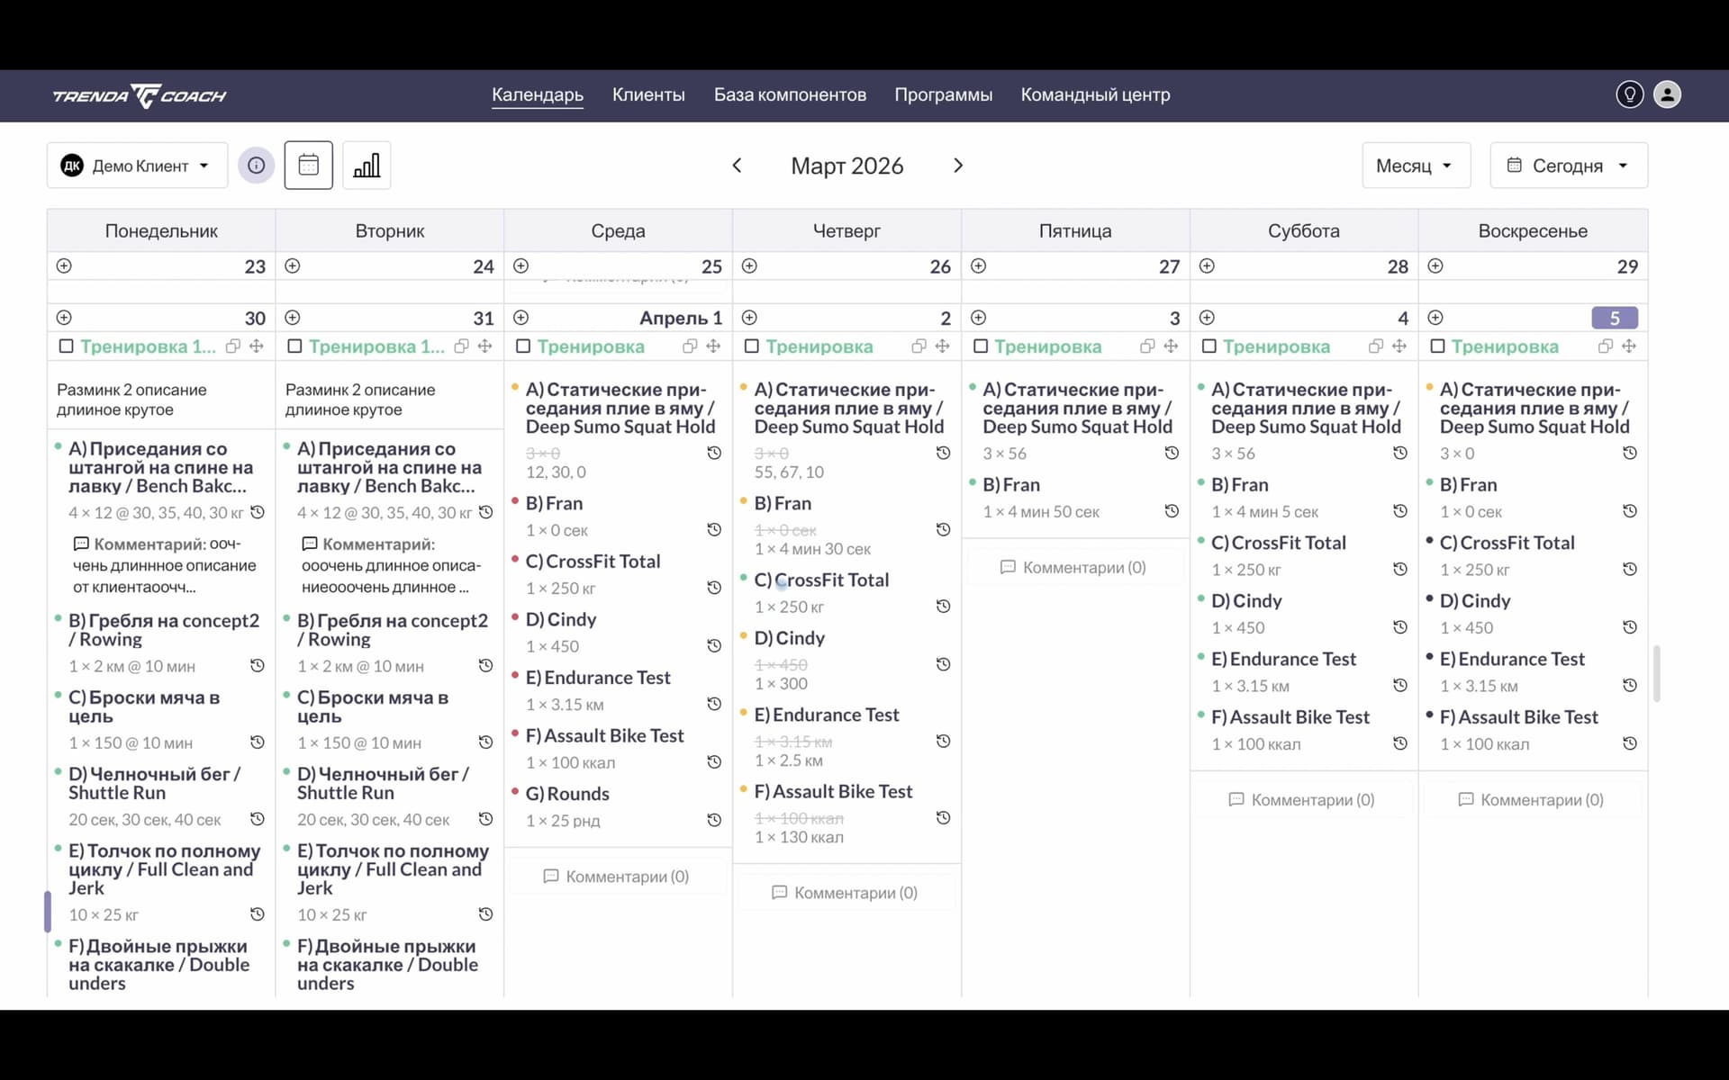Click the lightbulb icon in header

(x=1629, y=94)
